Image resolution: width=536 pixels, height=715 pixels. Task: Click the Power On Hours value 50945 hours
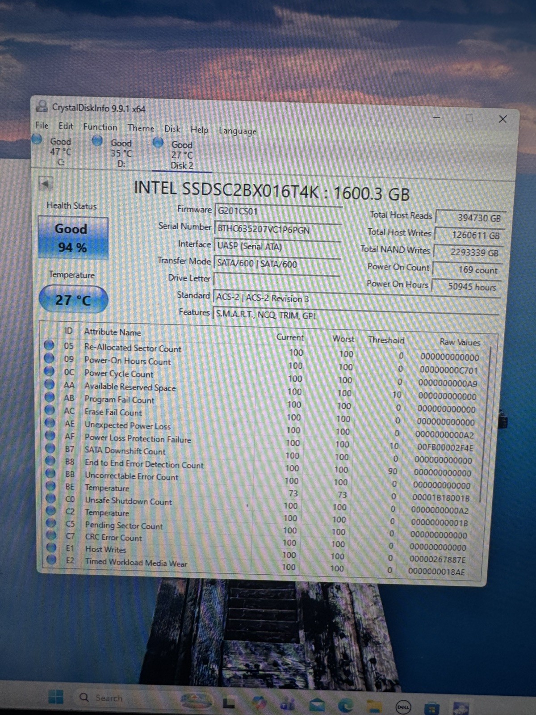click(x=466, y=287)
